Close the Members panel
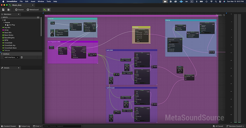 pos(19,14)
